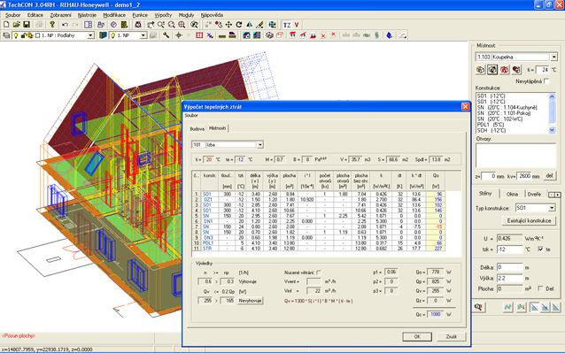Click the Nevyhovuje button
Image resolution: width=565 pixels, height=353 pixels.
click(x=250, y=301)
